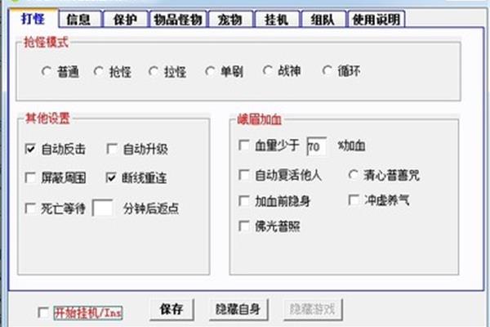490x327 pixels.
Task: Select the 循环 mode
Action: (x=327, y=71)
